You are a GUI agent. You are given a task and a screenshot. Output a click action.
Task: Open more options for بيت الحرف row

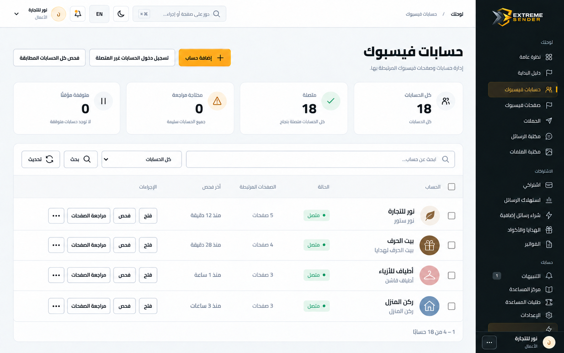point(56,245)
